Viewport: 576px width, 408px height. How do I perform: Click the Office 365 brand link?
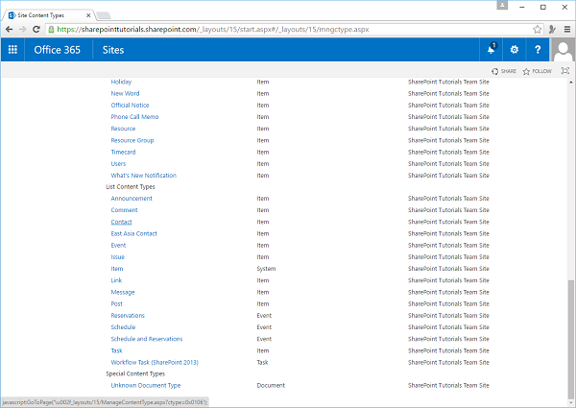(58, 50)
